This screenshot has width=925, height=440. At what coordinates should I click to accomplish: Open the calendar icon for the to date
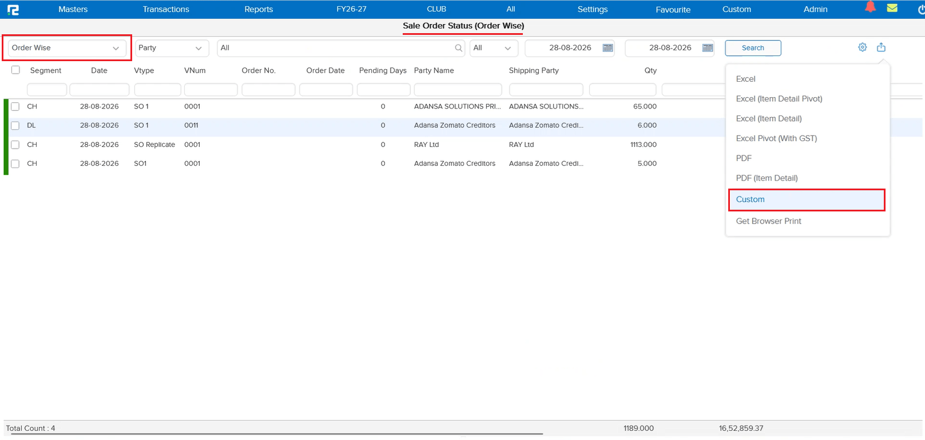pyautogui.click(x=708, y=48)
